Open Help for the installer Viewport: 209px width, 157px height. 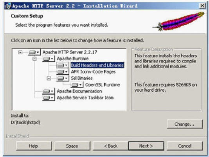(34, 146)
